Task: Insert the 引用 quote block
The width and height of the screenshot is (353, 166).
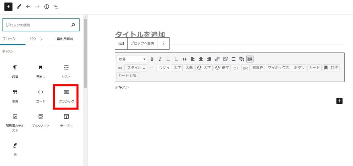Action: click(15, 97)
